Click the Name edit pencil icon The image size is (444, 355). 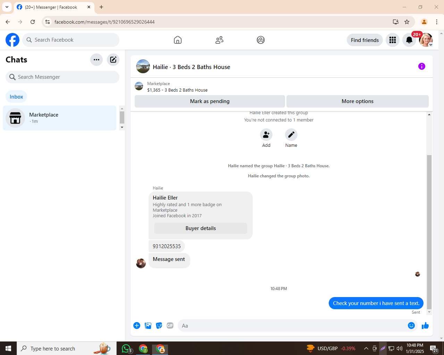click(291, 135)
